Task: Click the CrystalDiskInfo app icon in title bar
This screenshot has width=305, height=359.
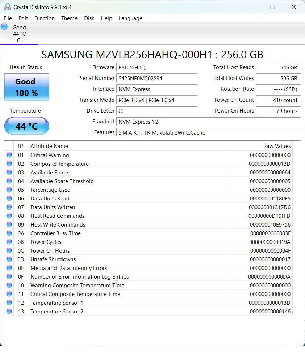Action: coord(7,7)
